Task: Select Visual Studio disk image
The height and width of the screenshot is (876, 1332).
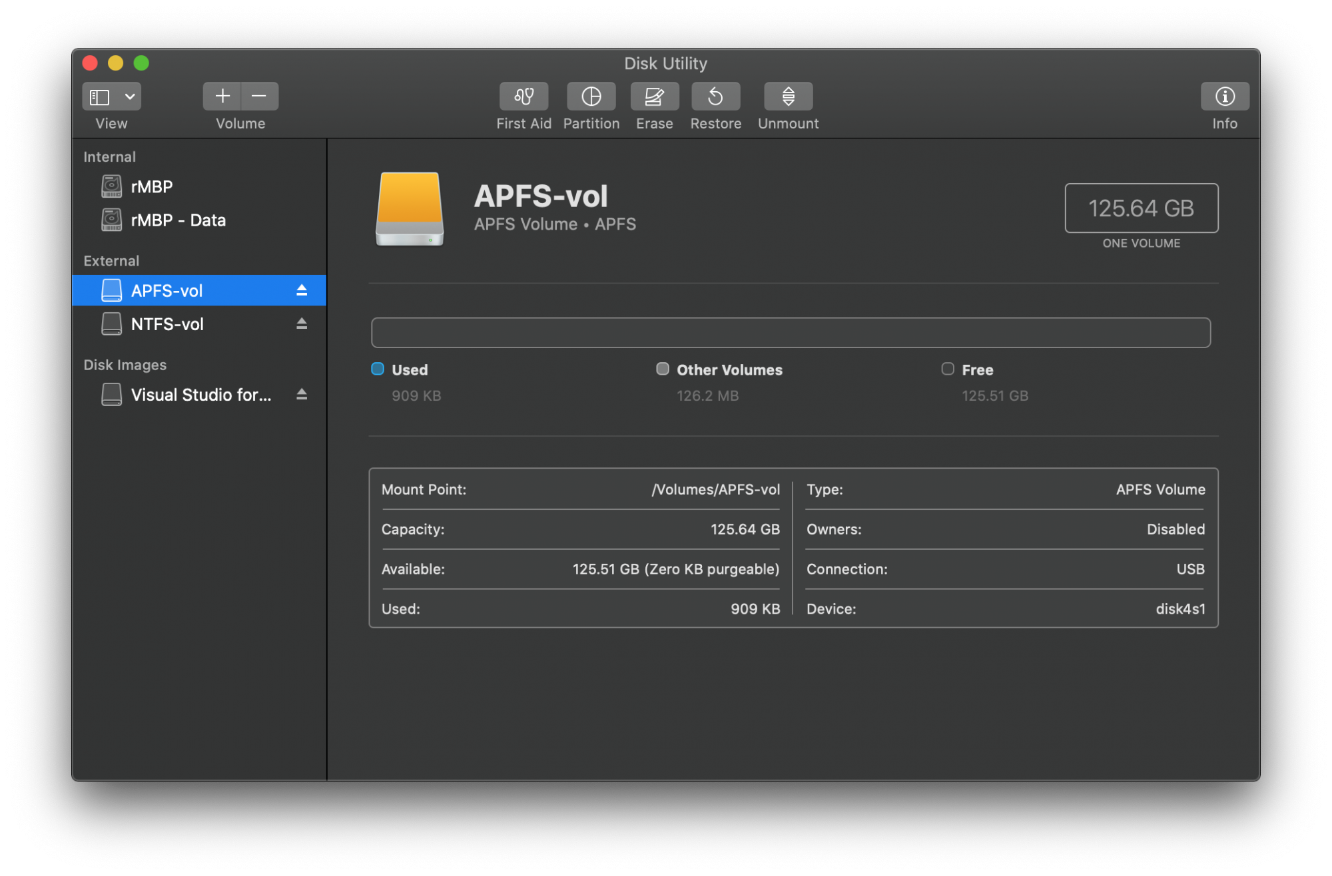Action: (200, 395)
